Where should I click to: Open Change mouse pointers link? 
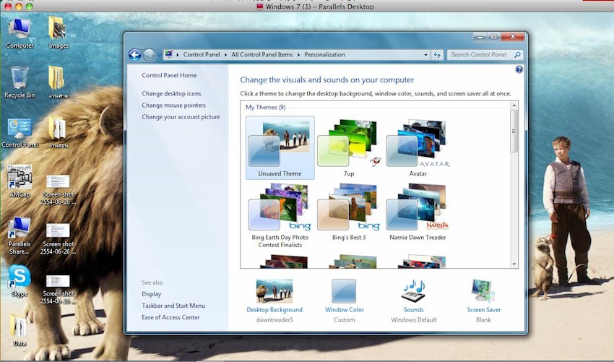173,105
